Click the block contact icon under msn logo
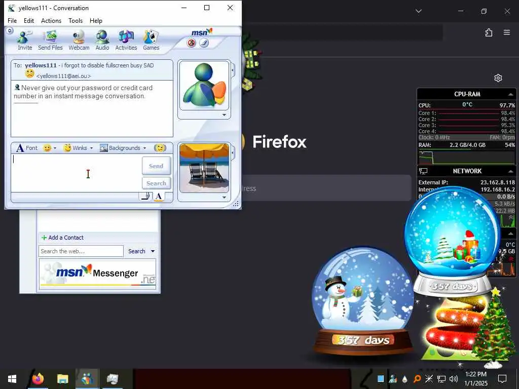This screenshot has width=519, height=389. pos(191,43)
